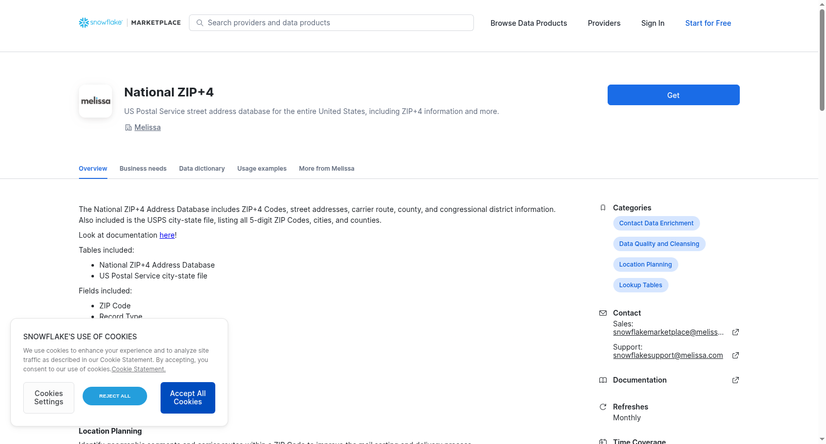Click the building icon beside Melissa
This screenshot has height=444, width=826.
pyautogui.click(x=129, y=127)
